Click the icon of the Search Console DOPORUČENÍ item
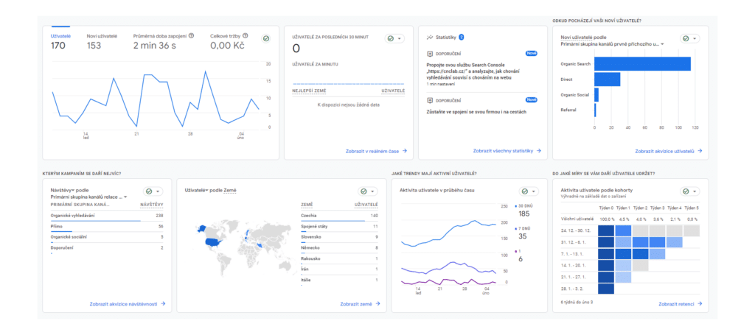755x335 pixels. [430, 54]
